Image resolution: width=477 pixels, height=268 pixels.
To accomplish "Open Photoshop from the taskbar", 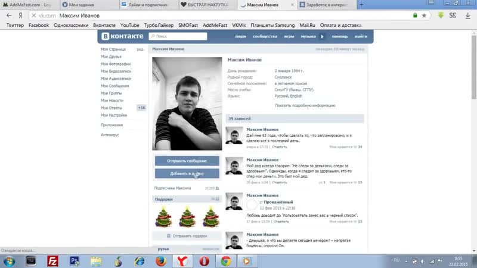I will pyautogui.click(x=74, y=261).
